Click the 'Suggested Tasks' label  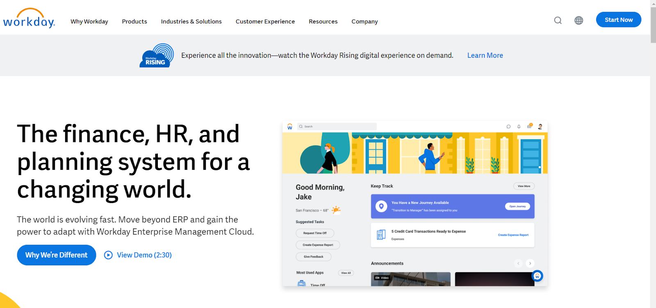point(310,222)
